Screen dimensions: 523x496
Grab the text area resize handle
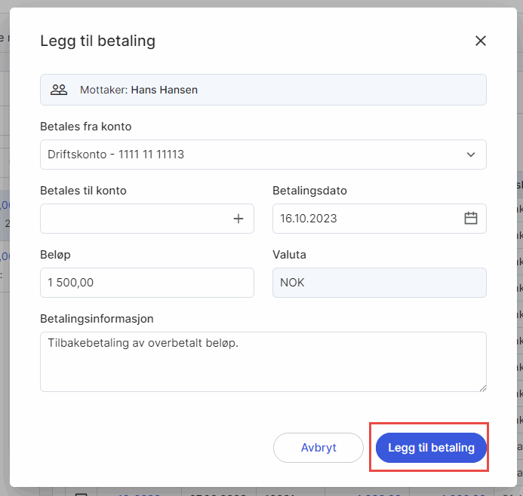(x=481, y=387)
